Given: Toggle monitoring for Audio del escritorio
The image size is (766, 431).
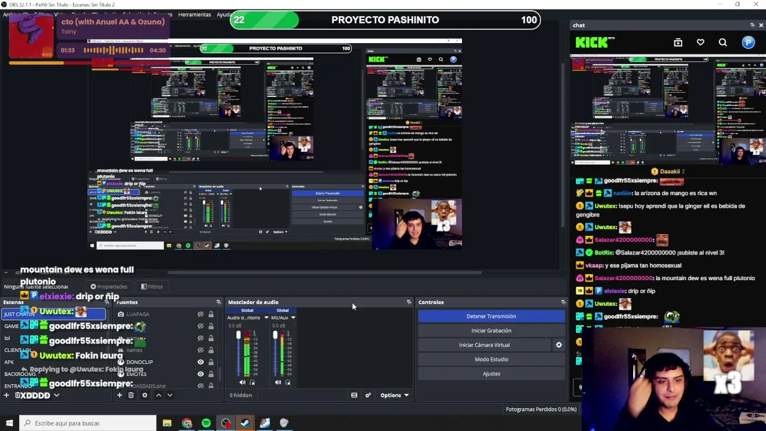Looking at the screenshot, I should [252, 383].
